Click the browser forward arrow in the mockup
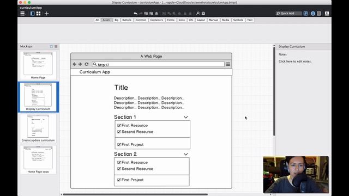Image resolution: width=349 pixels, height=196 pixels. pyautogui.click(x=80, y=64)
